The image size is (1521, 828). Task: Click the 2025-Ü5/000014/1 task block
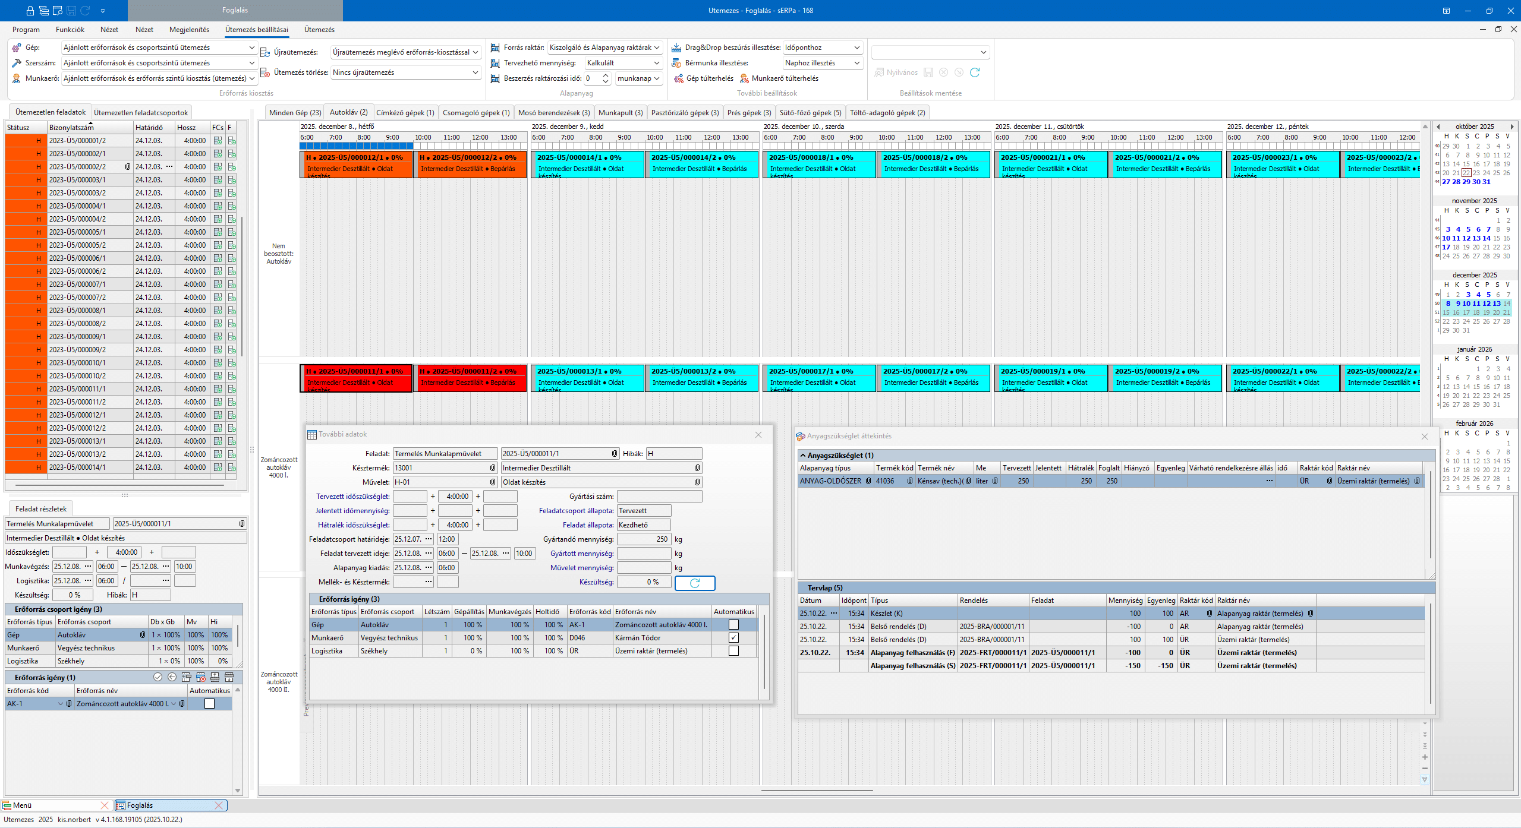click(587, 165)
